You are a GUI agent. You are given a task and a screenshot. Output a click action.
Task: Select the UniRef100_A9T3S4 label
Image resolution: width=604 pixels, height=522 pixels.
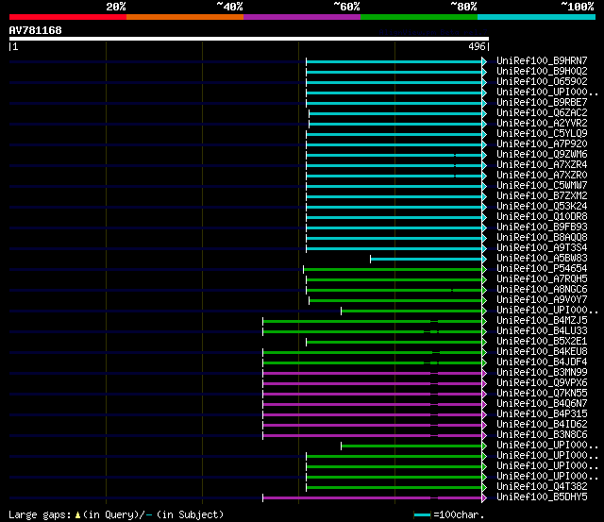point(542,248)
